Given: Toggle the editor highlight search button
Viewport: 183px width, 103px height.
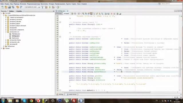Looking at the screenshot, I should point(91,14).
